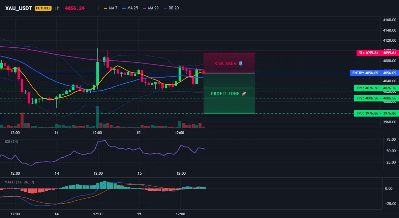
Task: Toggle the MA 25 legend entry
Action: coord(130,8)
